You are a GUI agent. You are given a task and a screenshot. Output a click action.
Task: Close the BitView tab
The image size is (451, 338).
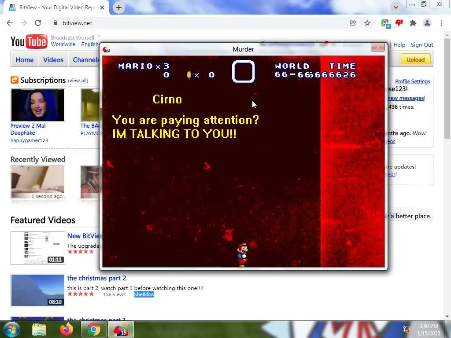pos(102,7)
